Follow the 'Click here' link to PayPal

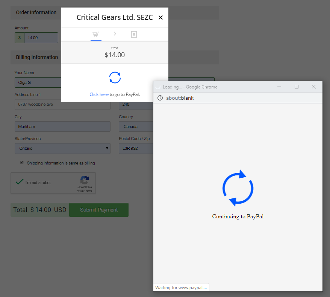[x=99, y=94]
